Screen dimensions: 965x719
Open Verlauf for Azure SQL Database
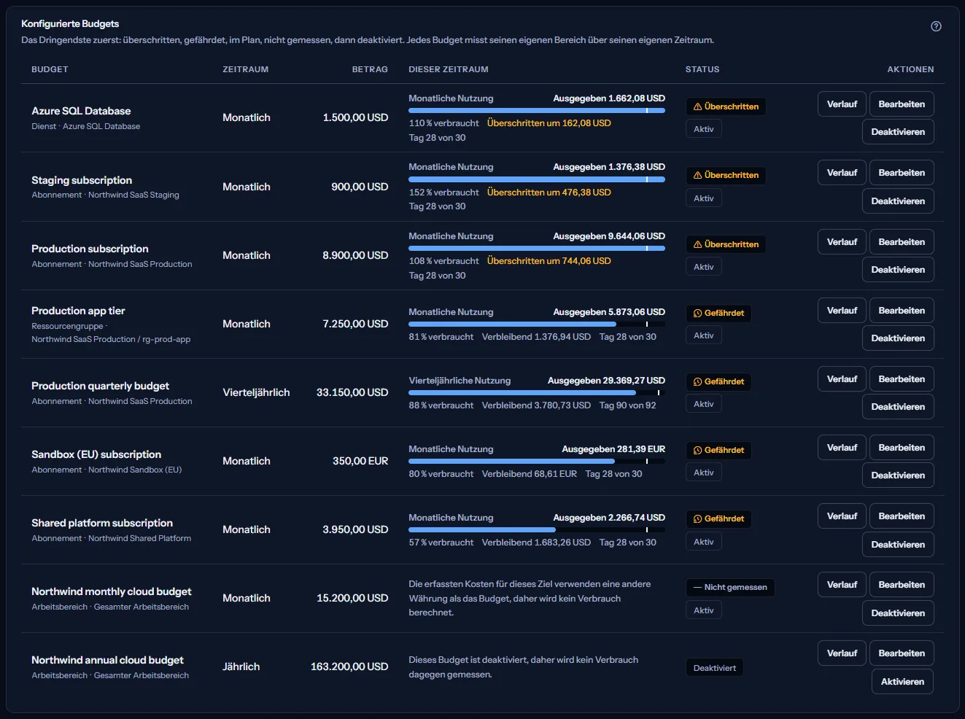842,104
